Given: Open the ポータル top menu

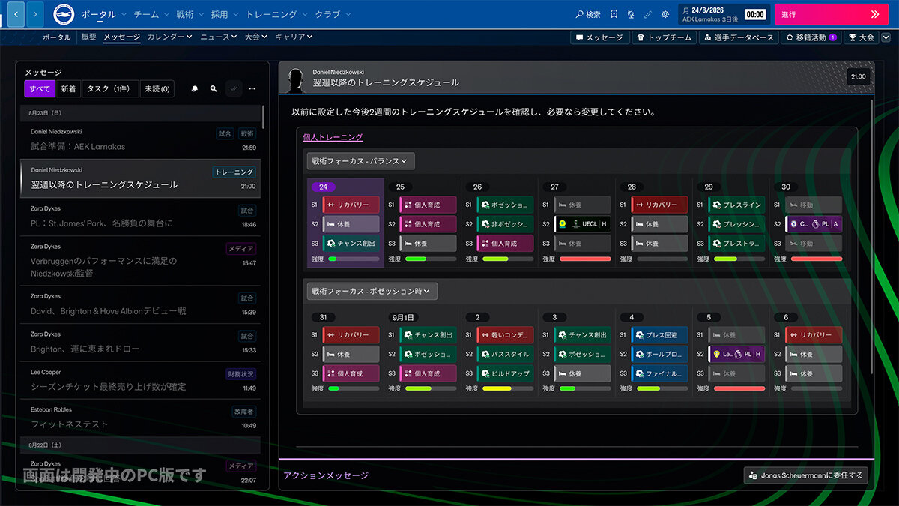Looking at the screenshot, I should pyautogui.click(x=103, y=14).
